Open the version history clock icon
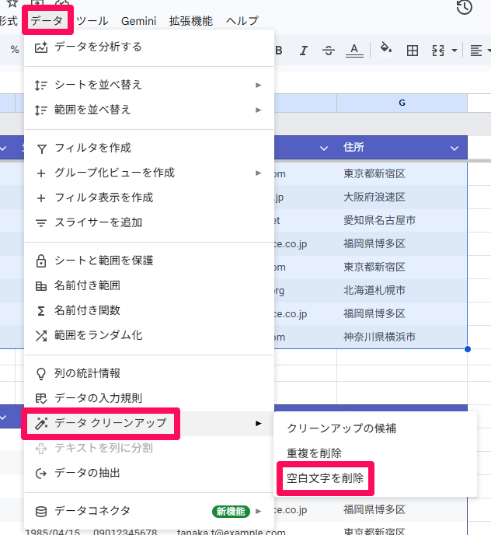 tap(464, 7)
